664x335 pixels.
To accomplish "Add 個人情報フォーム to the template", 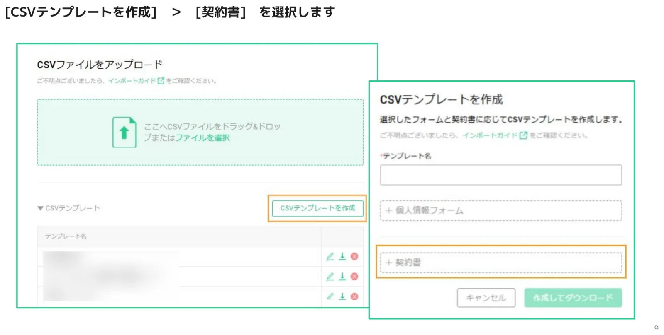I will pos(501,210).
